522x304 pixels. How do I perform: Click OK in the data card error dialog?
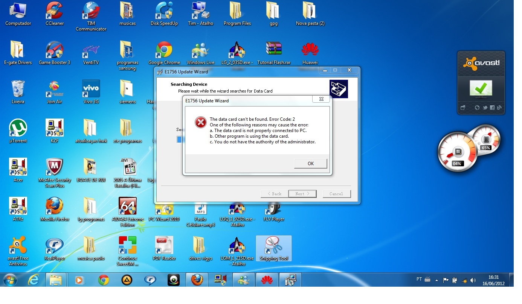(x=310, y=163)
